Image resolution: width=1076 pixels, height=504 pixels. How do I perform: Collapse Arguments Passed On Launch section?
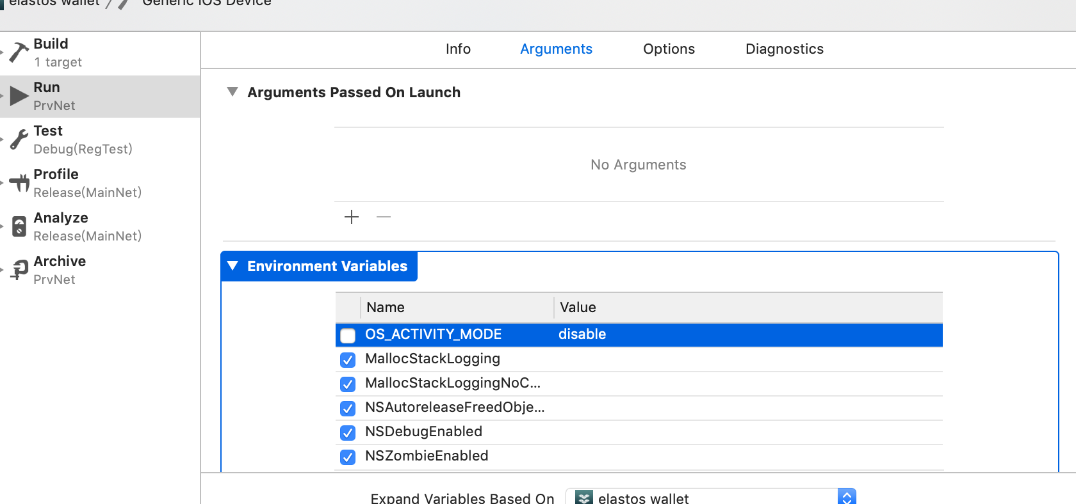[x=232, y=92]
